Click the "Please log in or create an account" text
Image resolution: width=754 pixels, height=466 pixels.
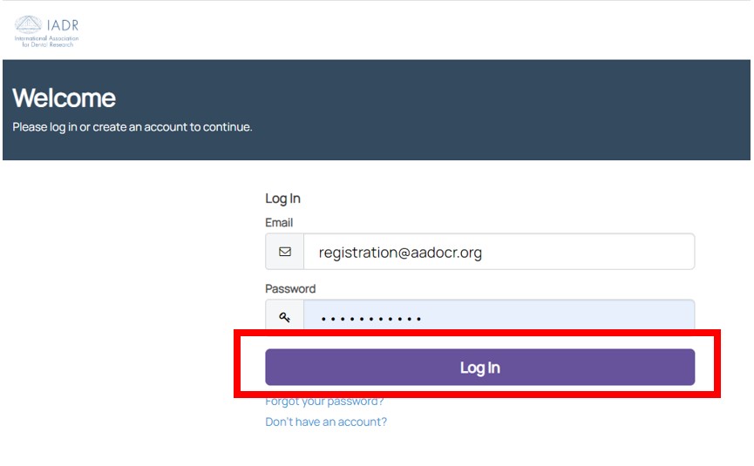132,127
